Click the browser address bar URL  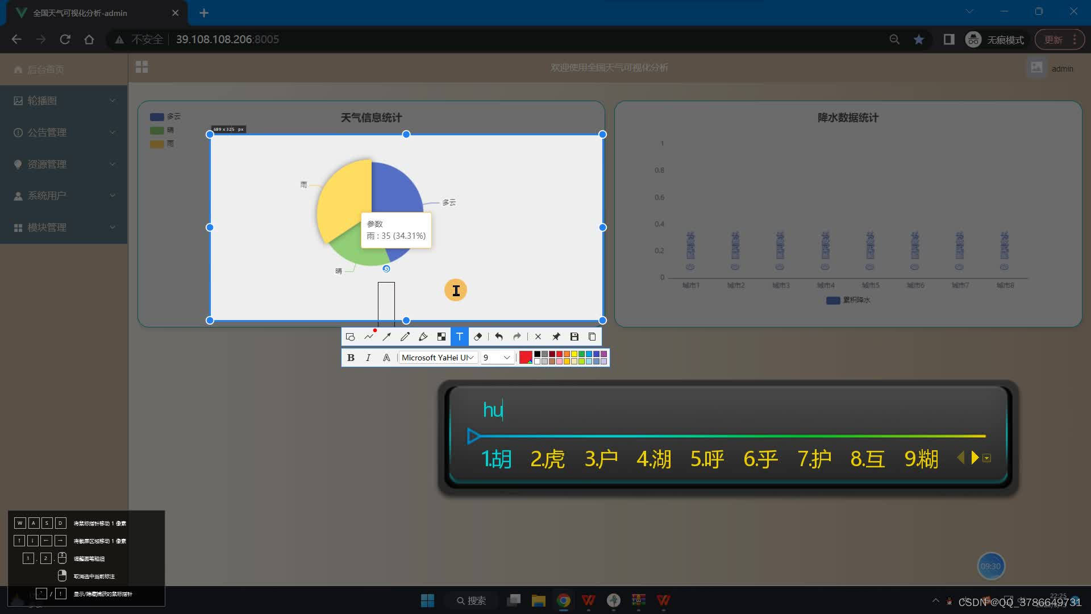pos(227,39)
